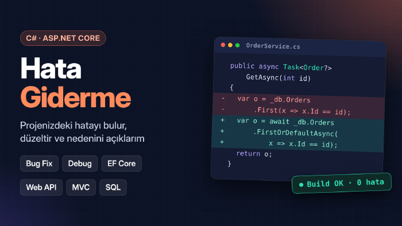
Task: Click the yellow minimize dot on code window
Action: [230, 45]
